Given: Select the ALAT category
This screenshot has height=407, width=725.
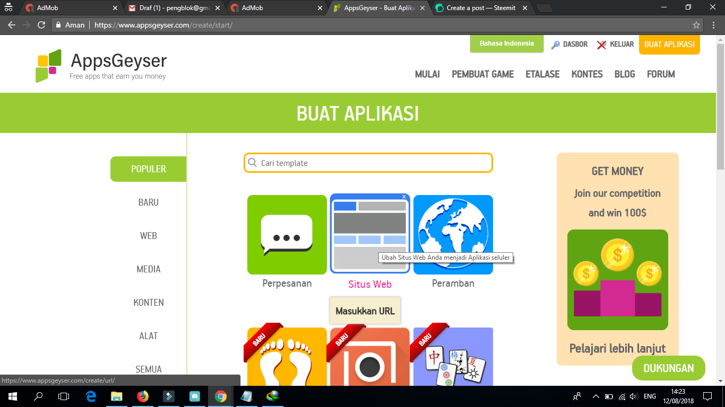Looking at the screenshot, I should pos(149,336).
